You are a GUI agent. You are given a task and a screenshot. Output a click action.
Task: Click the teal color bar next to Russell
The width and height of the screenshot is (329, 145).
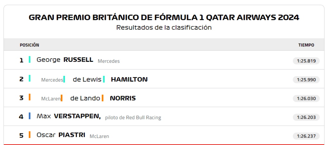30,60
